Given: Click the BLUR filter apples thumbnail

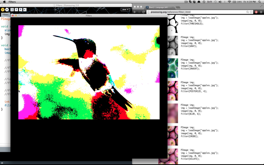Looking at the screenshot, I should [173, 113].
